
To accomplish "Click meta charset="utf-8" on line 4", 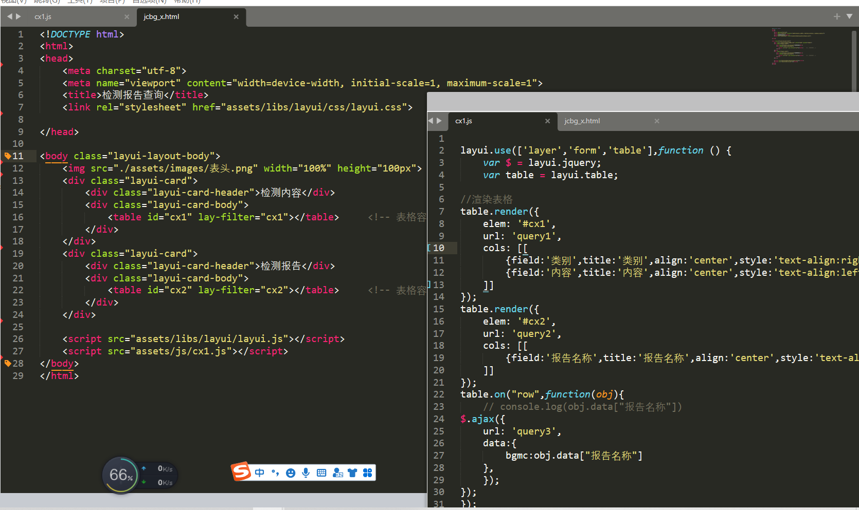I will click(x=124, y=70).
